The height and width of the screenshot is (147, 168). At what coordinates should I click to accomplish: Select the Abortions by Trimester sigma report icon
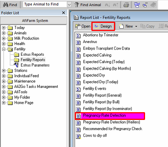tap(78, 36)
